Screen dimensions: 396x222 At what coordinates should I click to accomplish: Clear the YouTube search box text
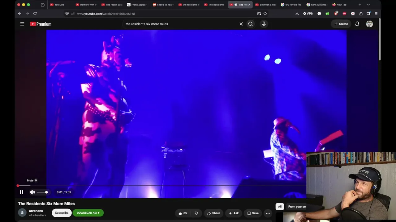click(x=241, y=24)
